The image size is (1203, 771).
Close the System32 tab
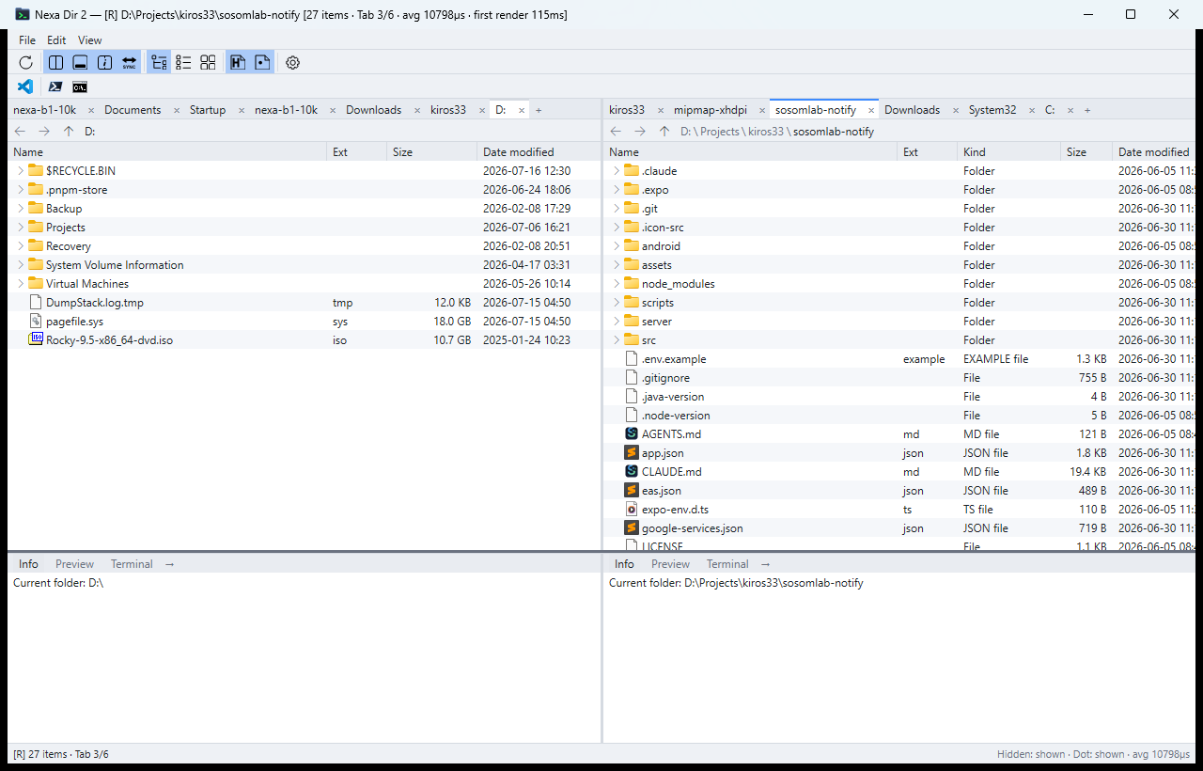[x=1032, y=110]
